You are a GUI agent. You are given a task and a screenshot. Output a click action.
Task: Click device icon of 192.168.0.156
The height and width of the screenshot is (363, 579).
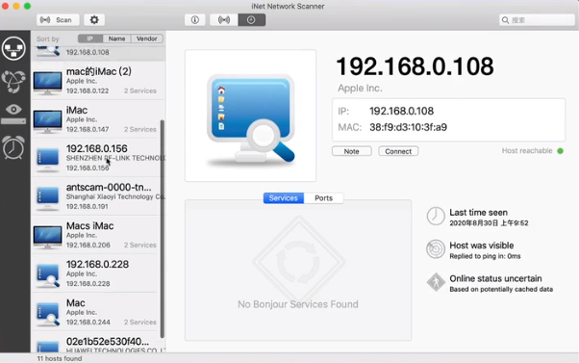pyautogui.click(x=48, y=160)
